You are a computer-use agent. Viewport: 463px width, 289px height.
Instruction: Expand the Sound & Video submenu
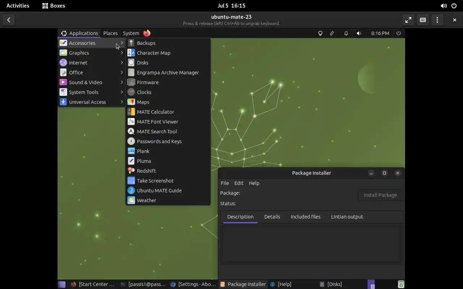(92, 82)
